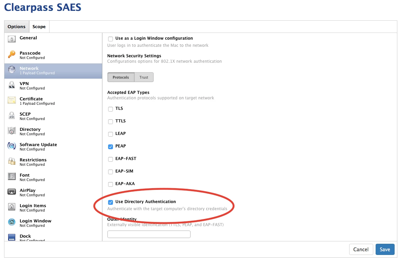This screenshot has width=398, height=258.
Task: Open the VPN lock icon
Action: [12, 85]
